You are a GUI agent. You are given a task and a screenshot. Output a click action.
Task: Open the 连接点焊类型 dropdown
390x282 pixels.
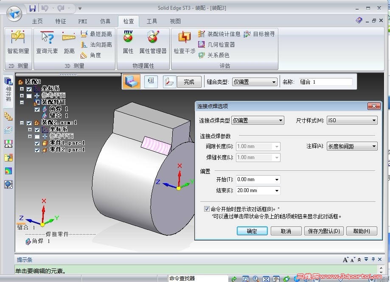(x=258, y=120)
